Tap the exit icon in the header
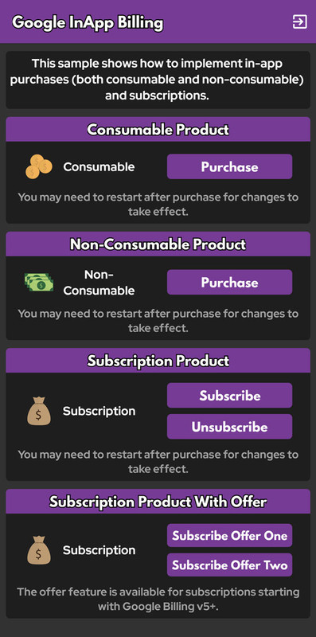The height and width of the screenshot is (637, 316). [300, 22]
